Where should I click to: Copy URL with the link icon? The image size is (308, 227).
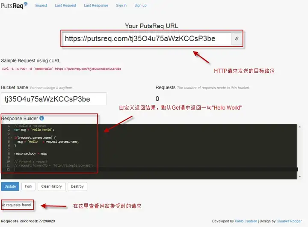(x=237, y=39)
